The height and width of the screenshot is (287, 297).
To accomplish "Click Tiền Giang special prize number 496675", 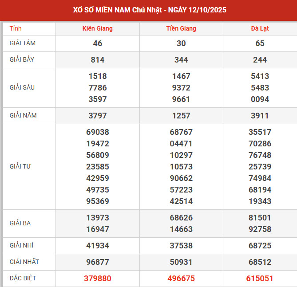I will (181, 279).
